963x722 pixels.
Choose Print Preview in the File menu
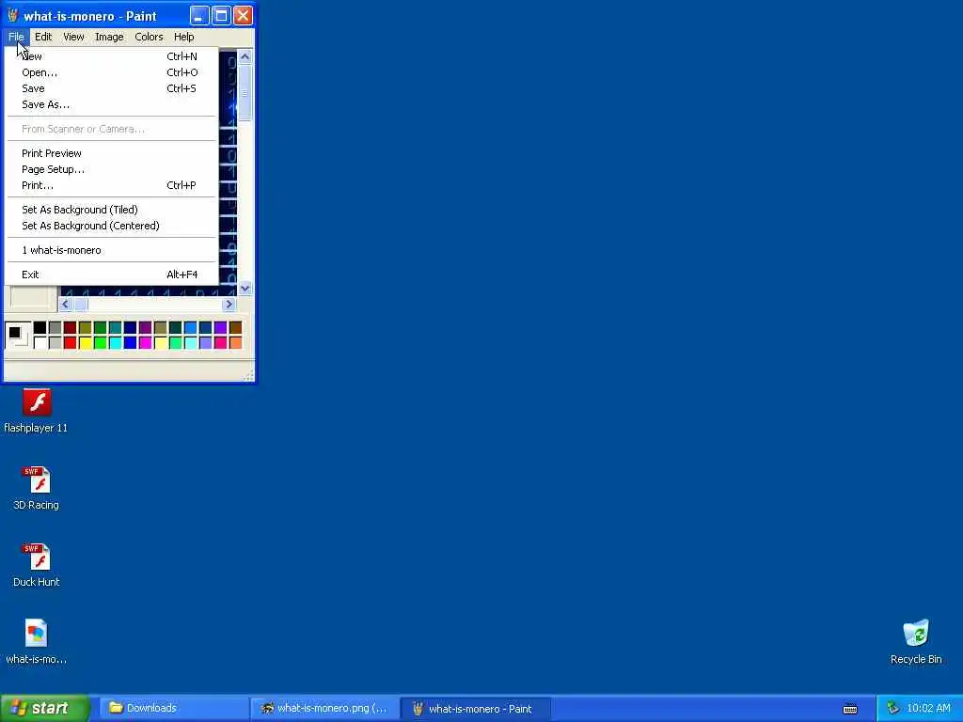tap(112, 153)
